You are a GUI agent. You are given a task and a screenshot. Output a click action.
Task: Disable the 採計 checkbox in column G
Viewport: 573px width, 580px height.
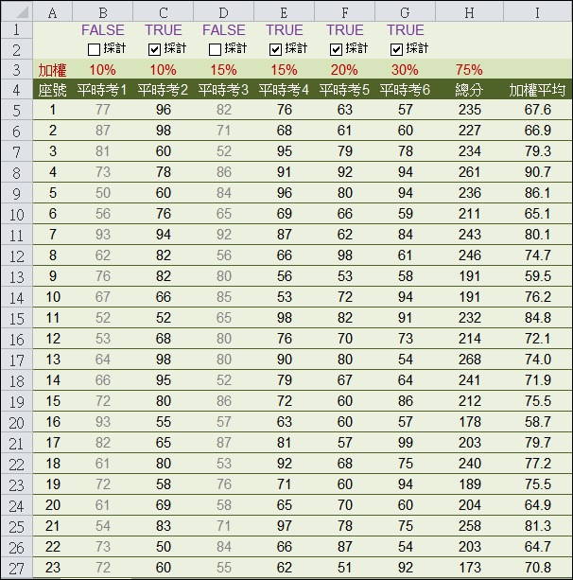point(396,49)
